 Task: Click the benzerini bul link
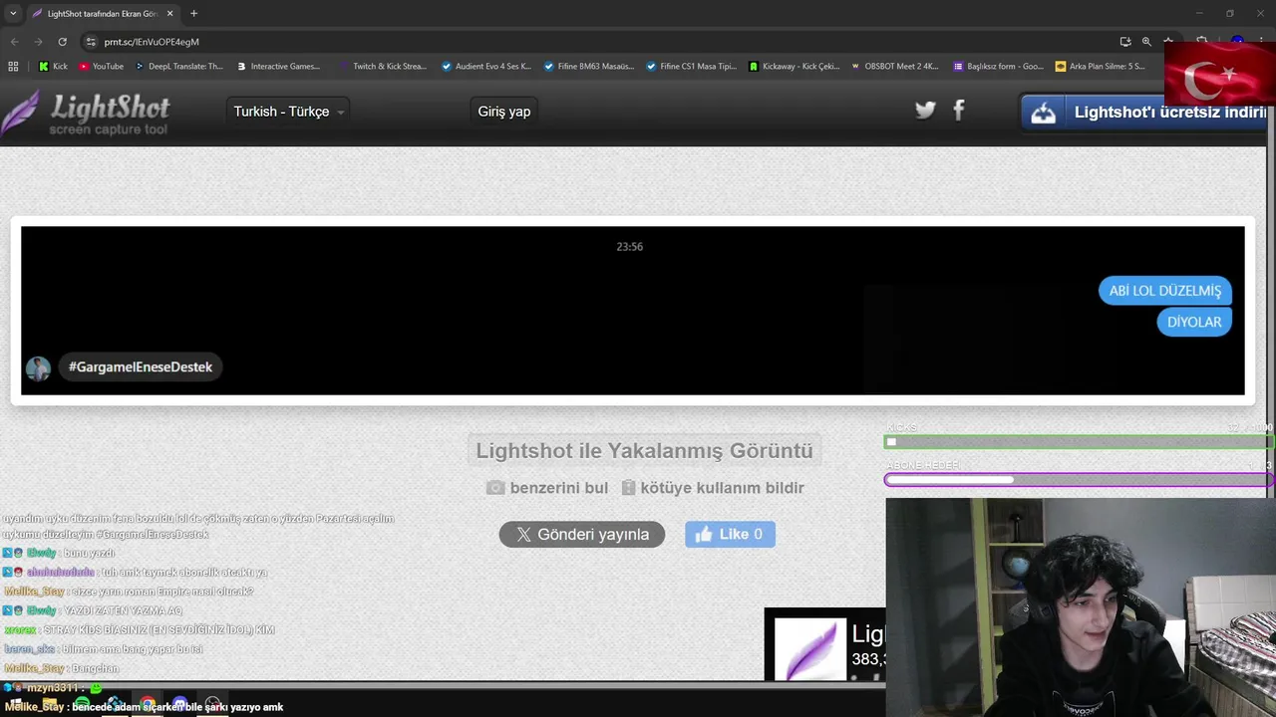coord(547,488)
